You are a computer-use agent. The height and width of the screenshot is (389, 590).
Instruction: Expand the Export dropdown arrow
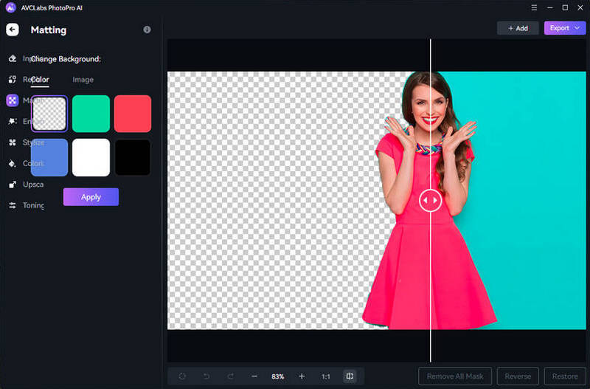(577, 28)
